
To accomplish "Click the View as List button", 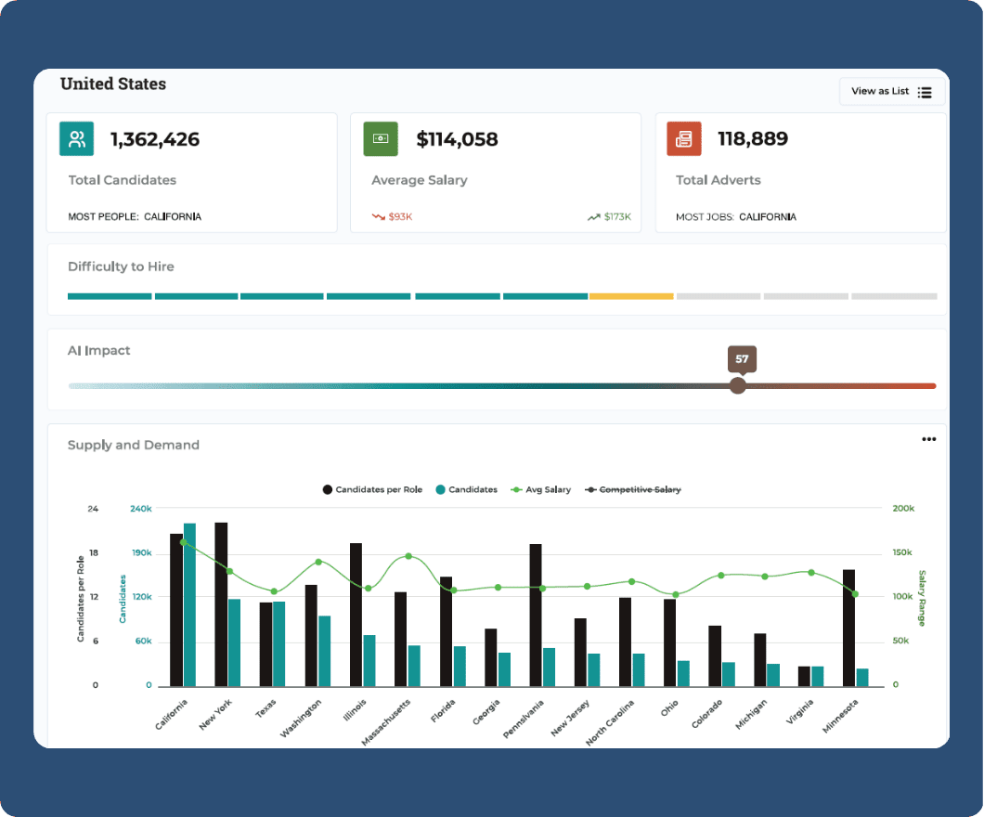I will pos(892,92).
